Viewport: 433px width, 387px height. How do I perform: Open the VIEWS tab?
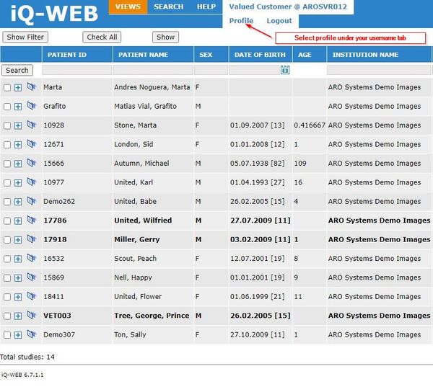[x=128, y=6]
